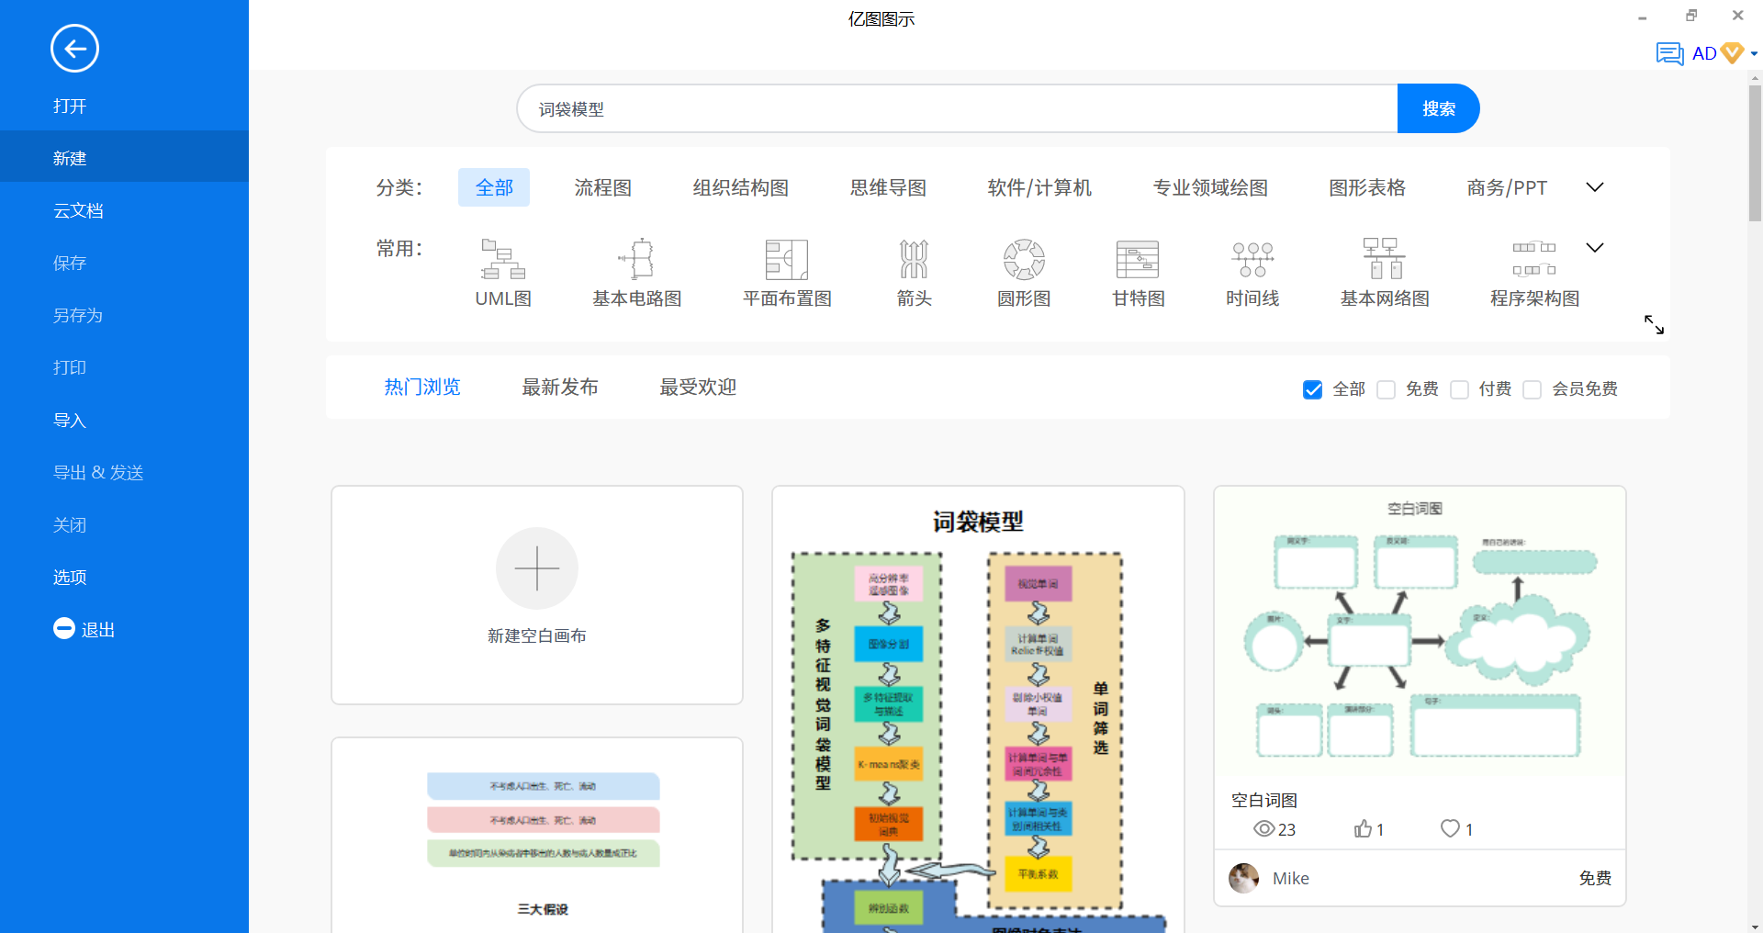Open the 甘特图 template icon

[1138, 259]
